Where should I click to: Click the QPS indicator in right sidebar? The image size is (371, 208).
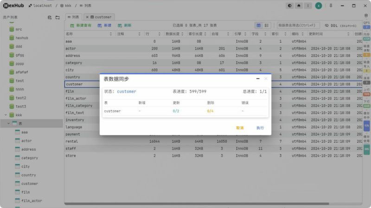pyautogui.click(x=366, y=25)
